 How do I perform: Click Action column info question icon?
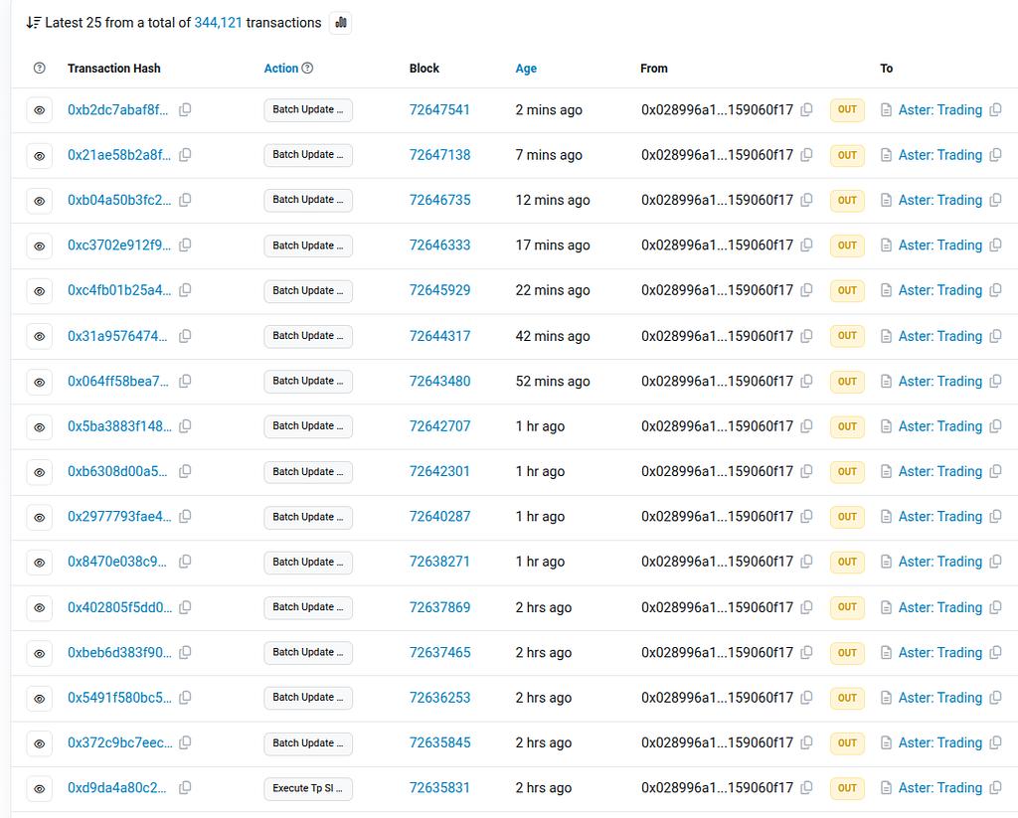tap(307, 69)
